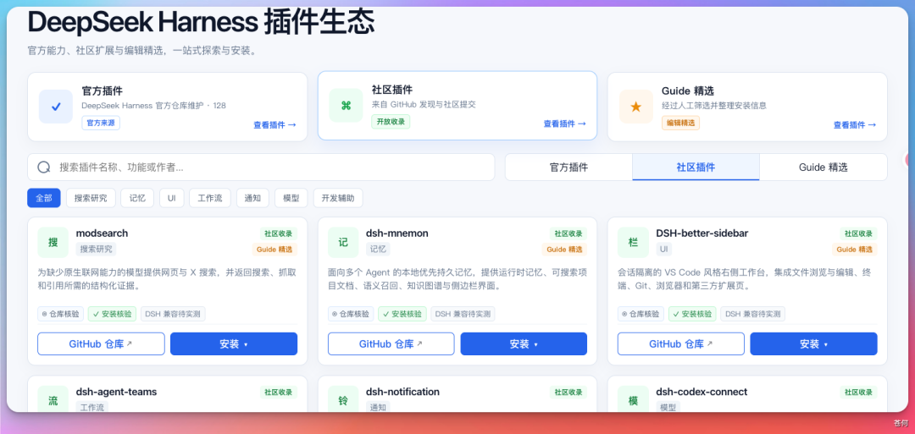
Task: Click the dsh-agent-teams plugin title
Action: 116,392
